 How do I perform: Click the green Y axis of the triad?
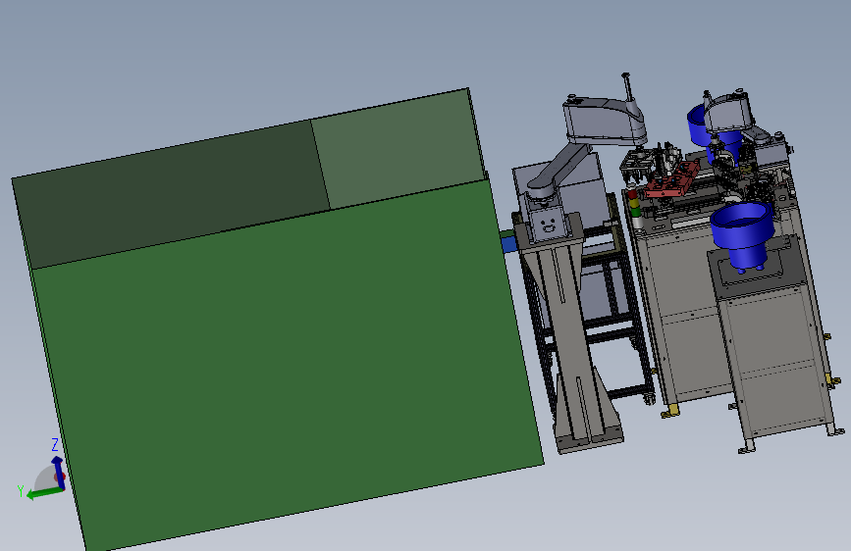pos(44,492)
